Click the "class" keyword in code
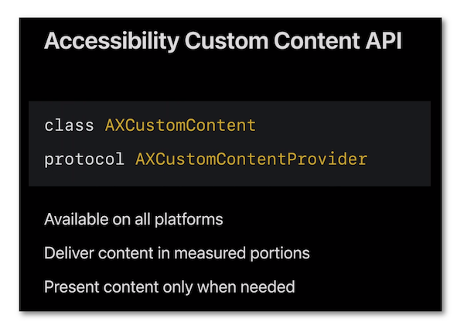This screenshot has width=464, height=336. coord(70,125)
